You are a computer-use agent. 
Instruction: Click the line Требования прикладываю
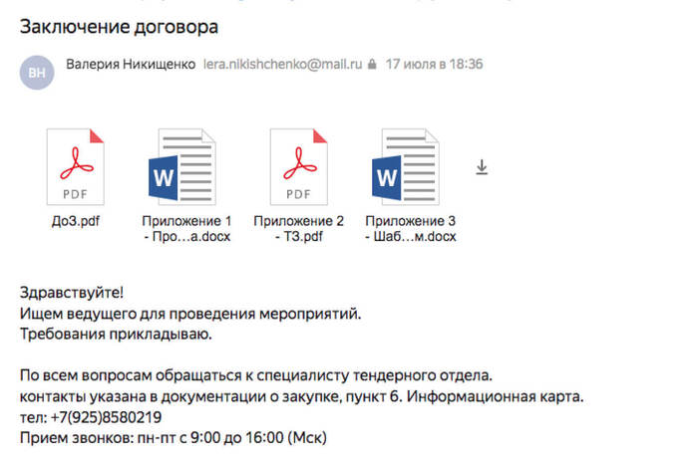[x=117, y=334]
